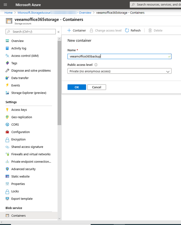The height and width of the screenshot is (225, 181).
Task: Click the horizontal scroll left arrow
Action: [x=1, y=222]
